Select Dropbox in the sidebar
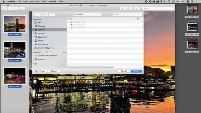The height and width of the screenshot is (113, 201). [49, 26]
